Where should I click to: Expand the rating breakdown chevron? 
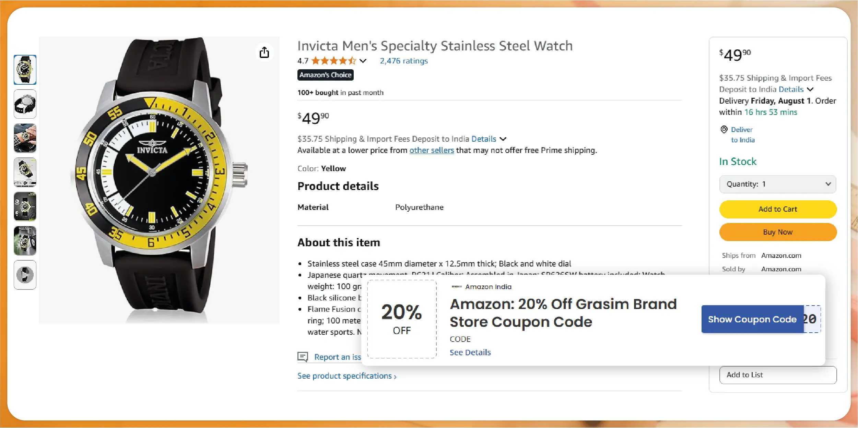pos(363,61)
